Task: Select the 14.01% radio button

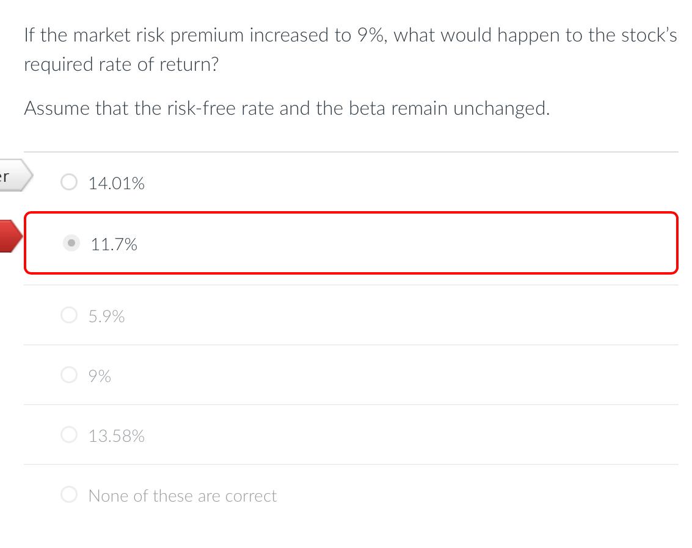Action: tap(69, 181)
